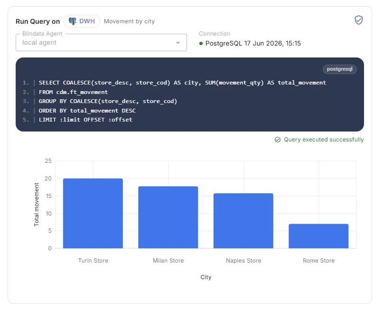
Task: Click the y-axis value 20
Action: [x=48, y=179]
